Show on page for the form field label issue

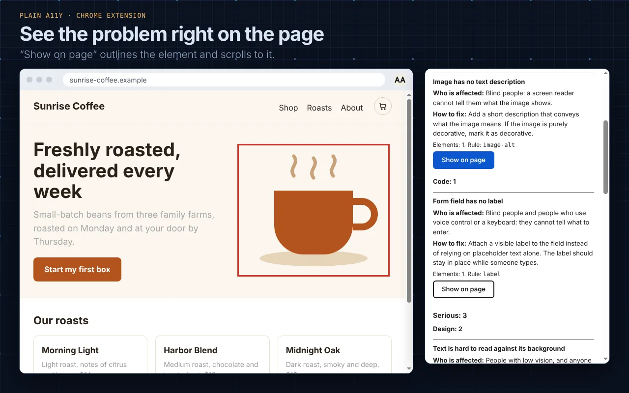463,289
